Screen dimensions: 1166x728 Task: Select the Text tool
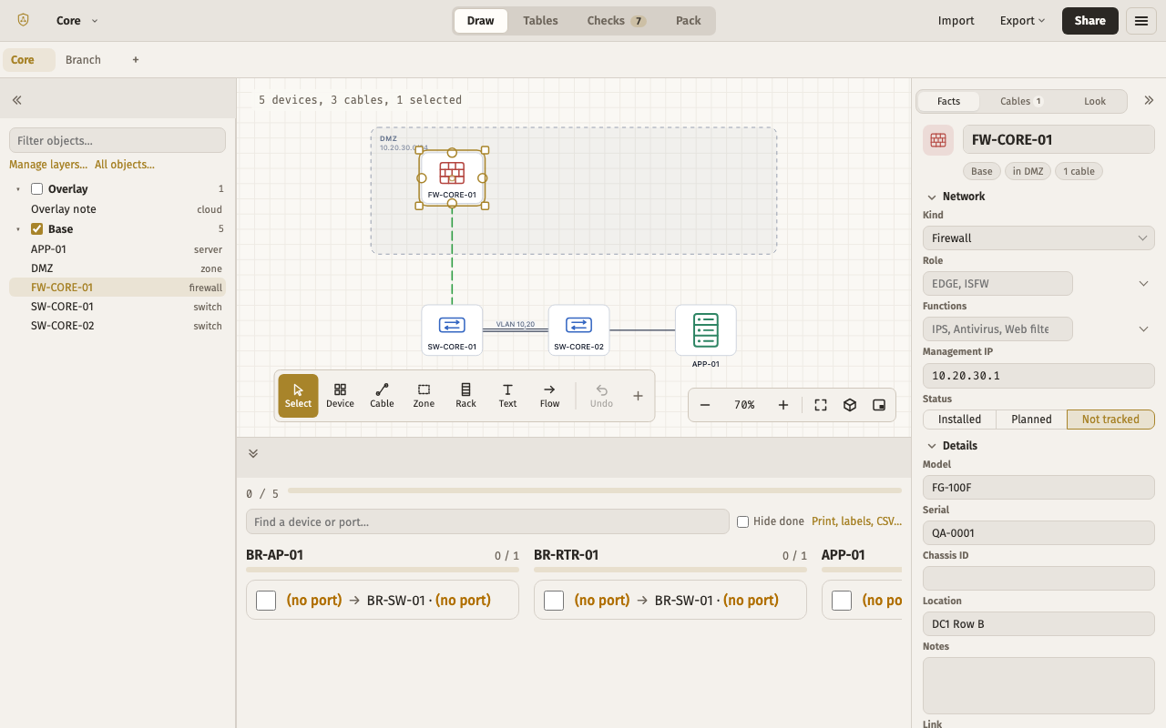pyautogui.click(x=507, y=396)
